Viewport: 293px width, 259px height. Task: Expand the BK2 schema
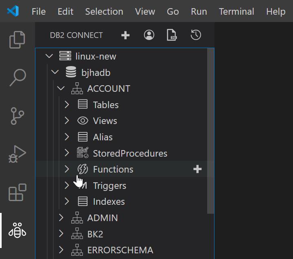coord(61,234)
